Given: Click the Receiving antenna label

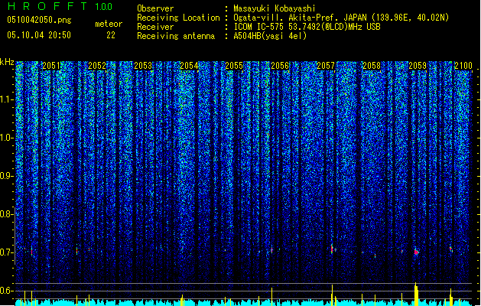Looking at the screenshot, I should (x=176, y=36).
